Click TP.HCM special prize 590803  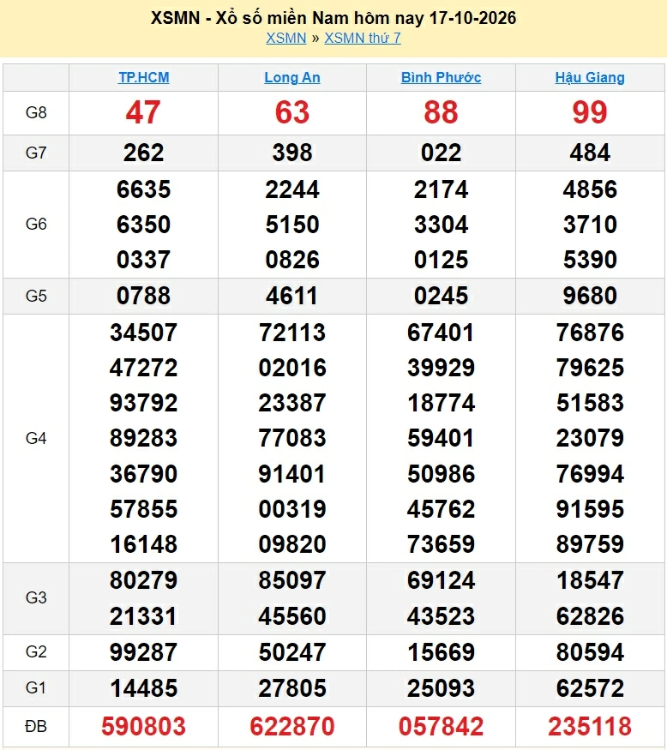click(x=143, y=726)
